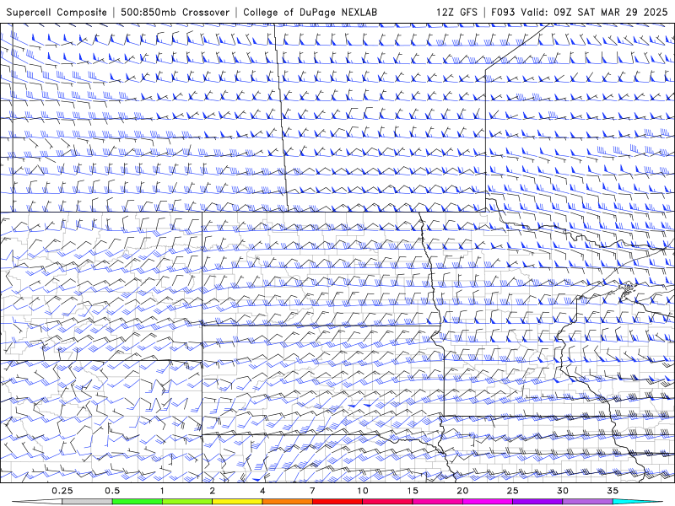Screen dimensions: 675x506
Task: Select the orange 4–7 colorbar segment
Action: [x=288, y=502]
